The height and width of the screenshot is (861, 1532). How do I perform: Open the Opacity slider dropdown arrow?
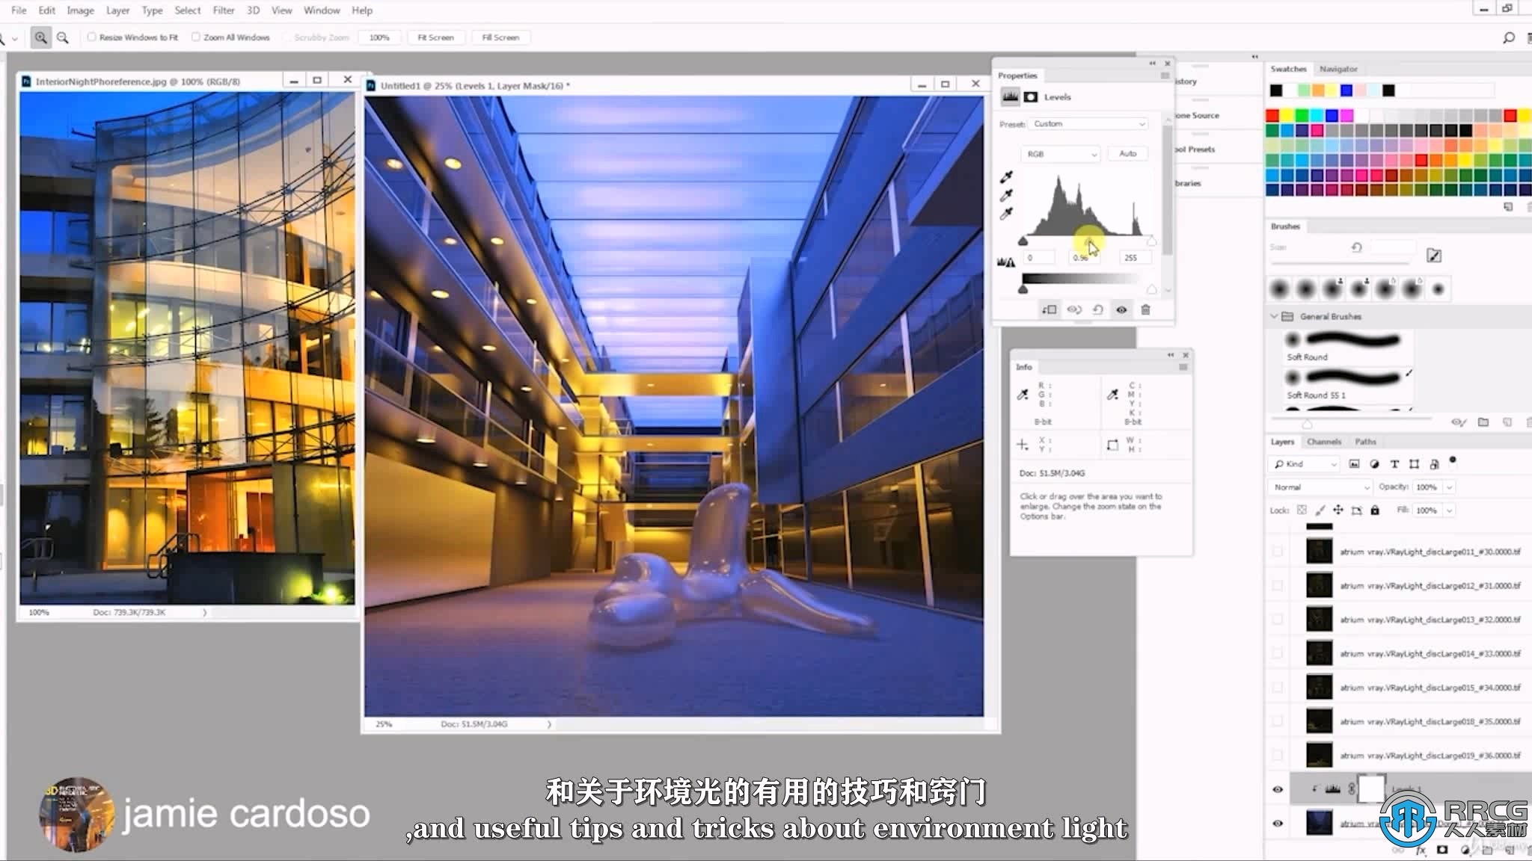pyautogui.click(x=1449, y=487)
